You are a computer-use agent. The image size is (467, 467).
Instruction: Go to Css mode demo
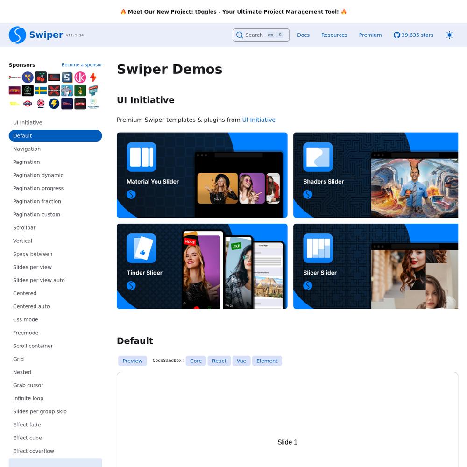[56, 319]
